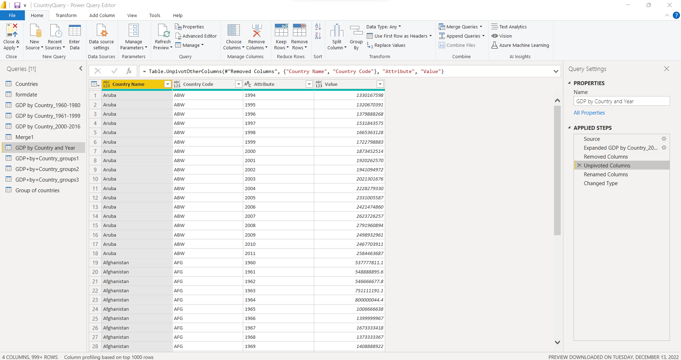Open the Data Type: Any dropdown
681x360 pixels.
pos(384,27)
